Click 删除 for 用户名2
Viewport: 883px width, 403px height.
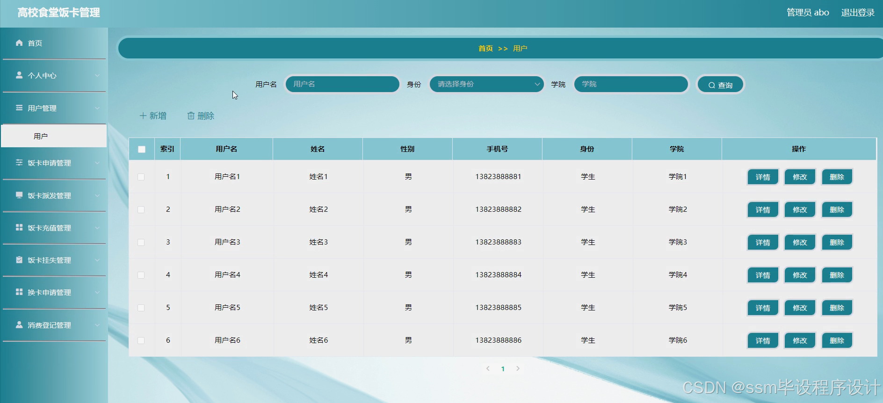click(x=837, y=209)
